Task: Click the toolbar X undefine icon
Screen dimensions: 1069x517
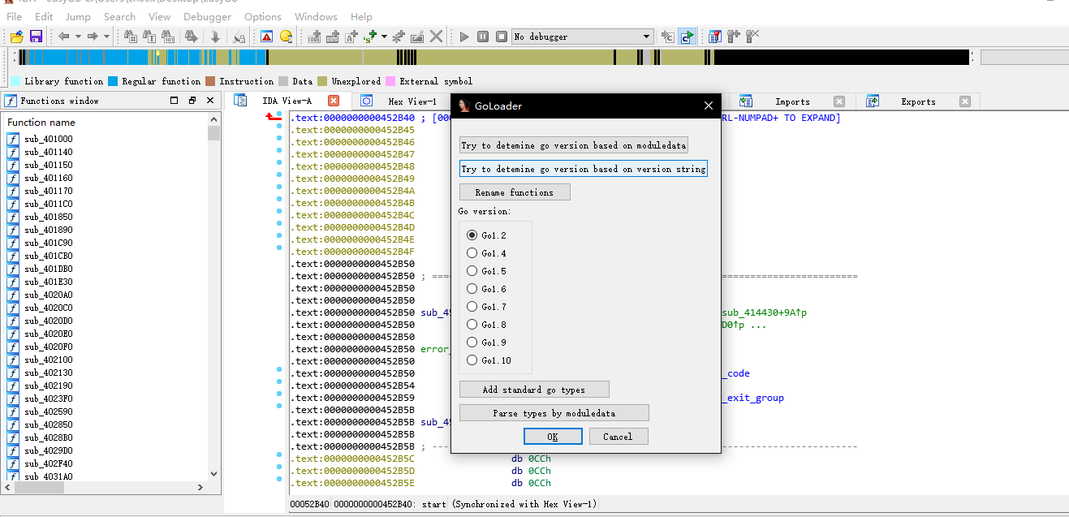Action: pos(437,37)
